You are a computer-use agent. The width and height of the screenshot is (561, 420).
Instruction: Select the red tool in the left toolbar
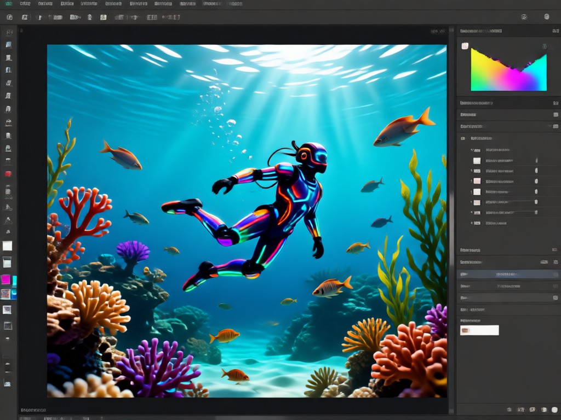[8, 174]
